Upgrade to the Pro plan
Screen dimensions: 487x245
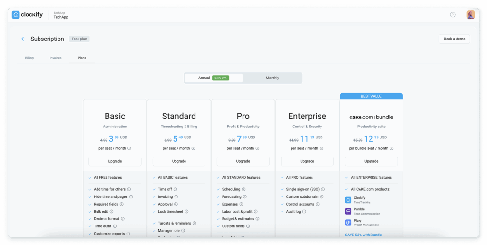(x=243, y=161)
